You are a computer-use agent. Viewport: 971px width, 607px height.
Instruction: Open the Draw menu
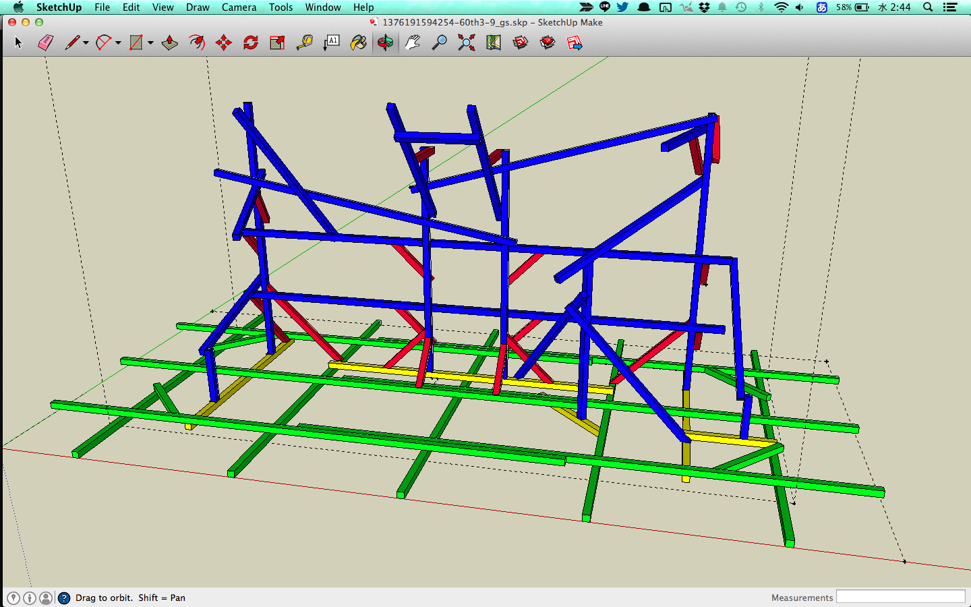198,7
